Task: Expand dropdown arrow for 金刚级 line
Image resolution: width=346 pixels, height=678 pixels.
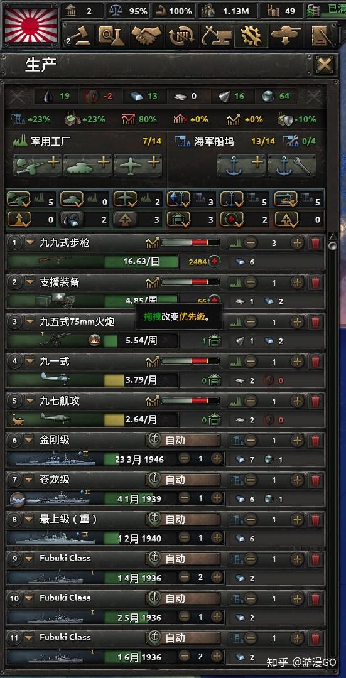Action: click(30, 440)
